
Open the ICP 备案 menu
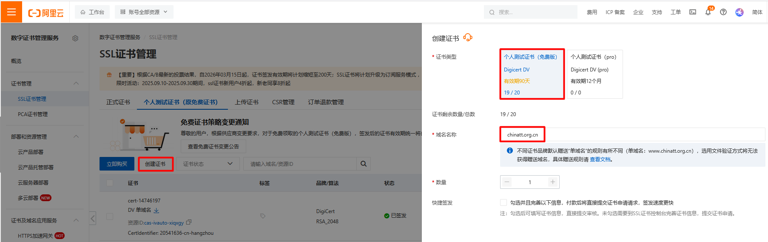[615, 12]
